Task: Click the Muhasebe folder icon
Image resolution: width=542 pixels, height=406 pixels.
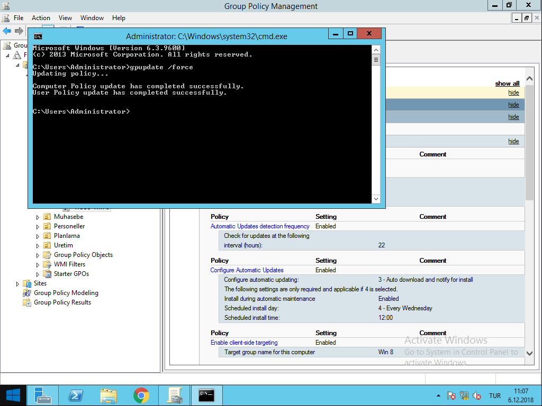Action: tap(47, 217)
